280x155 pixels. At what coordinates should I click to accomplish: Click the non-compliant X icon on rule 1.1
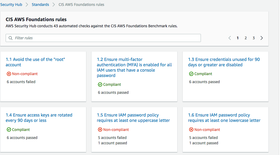[x=9, y=74]
